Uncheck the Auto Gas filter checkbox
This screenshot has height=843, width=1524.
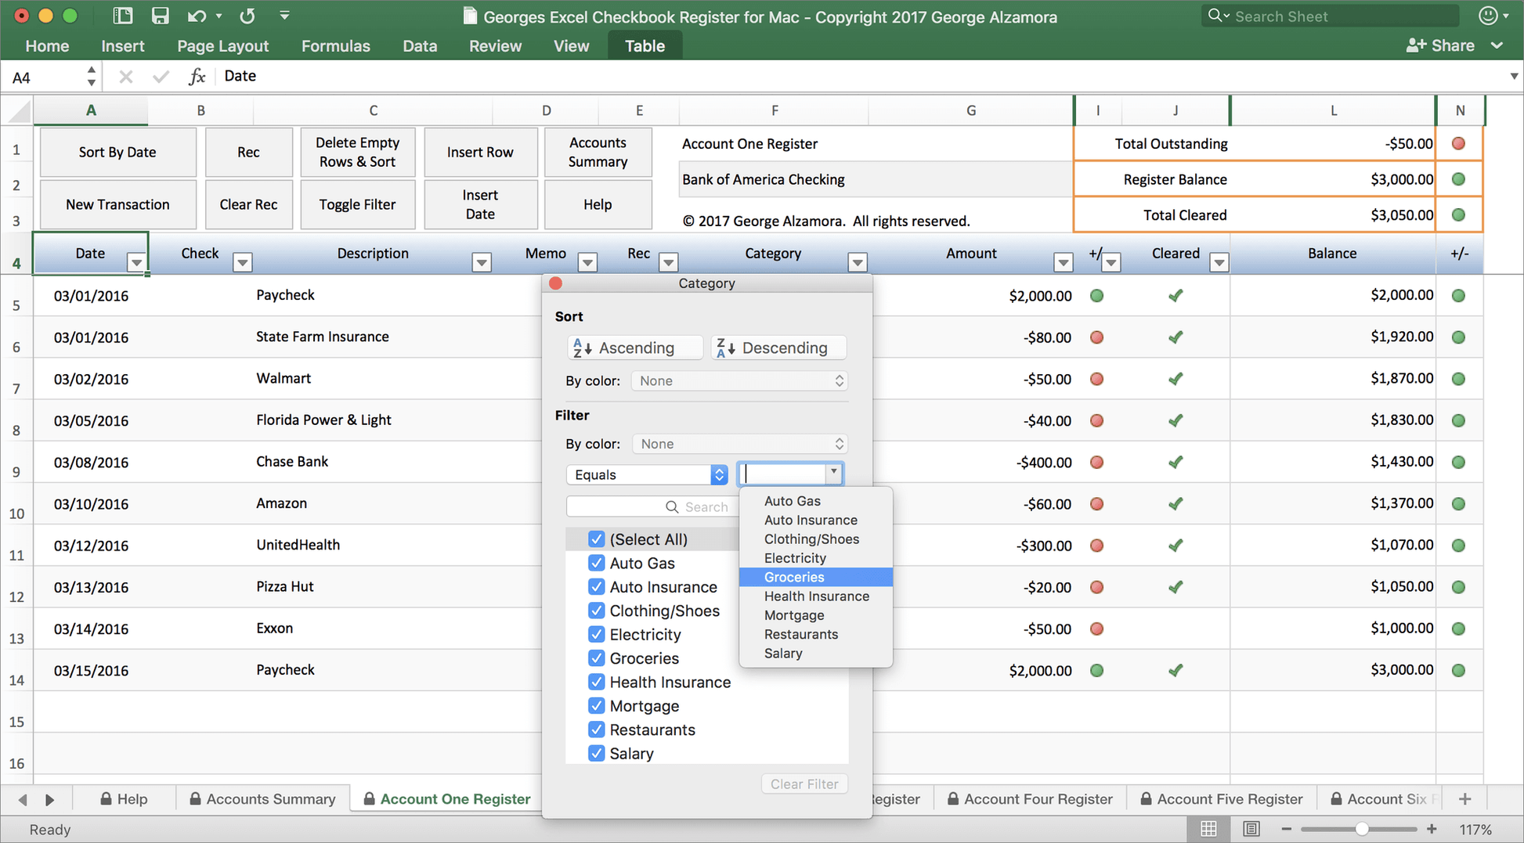pyautogui.click(x=597, y=562)
